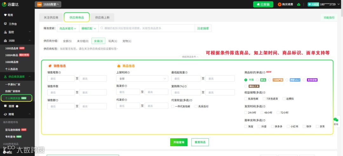Click the orange yen coin icon
The image size is (343, 156).
click(279, 4)
